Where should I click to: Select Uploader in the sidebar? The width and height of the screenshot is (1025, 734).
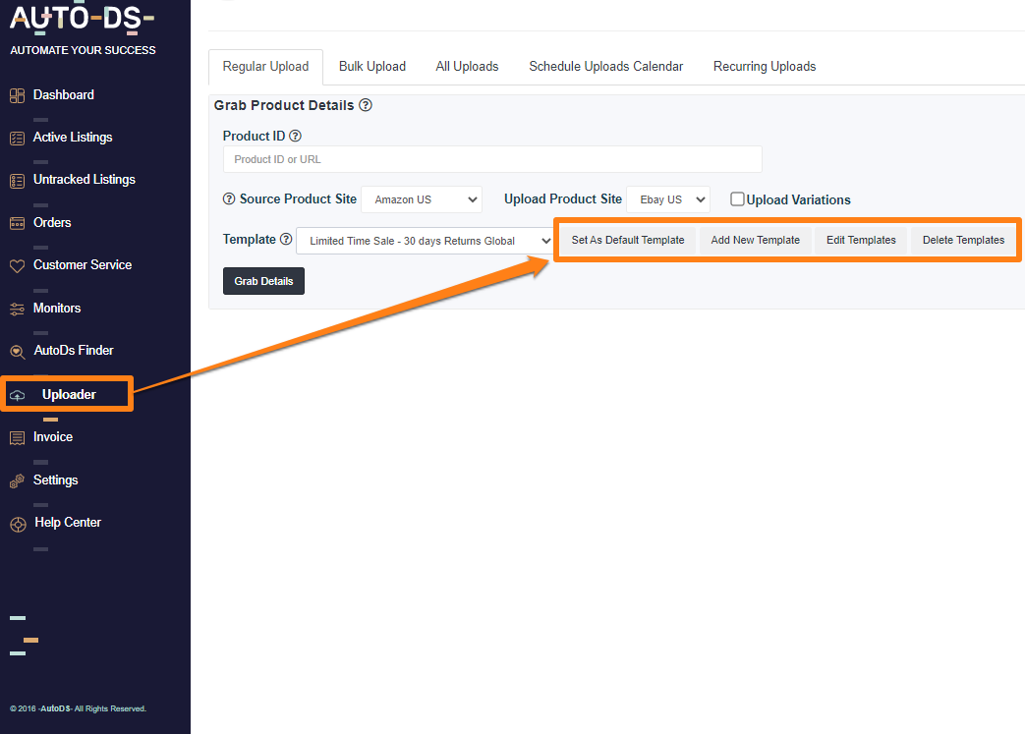[x=69, y=395]
